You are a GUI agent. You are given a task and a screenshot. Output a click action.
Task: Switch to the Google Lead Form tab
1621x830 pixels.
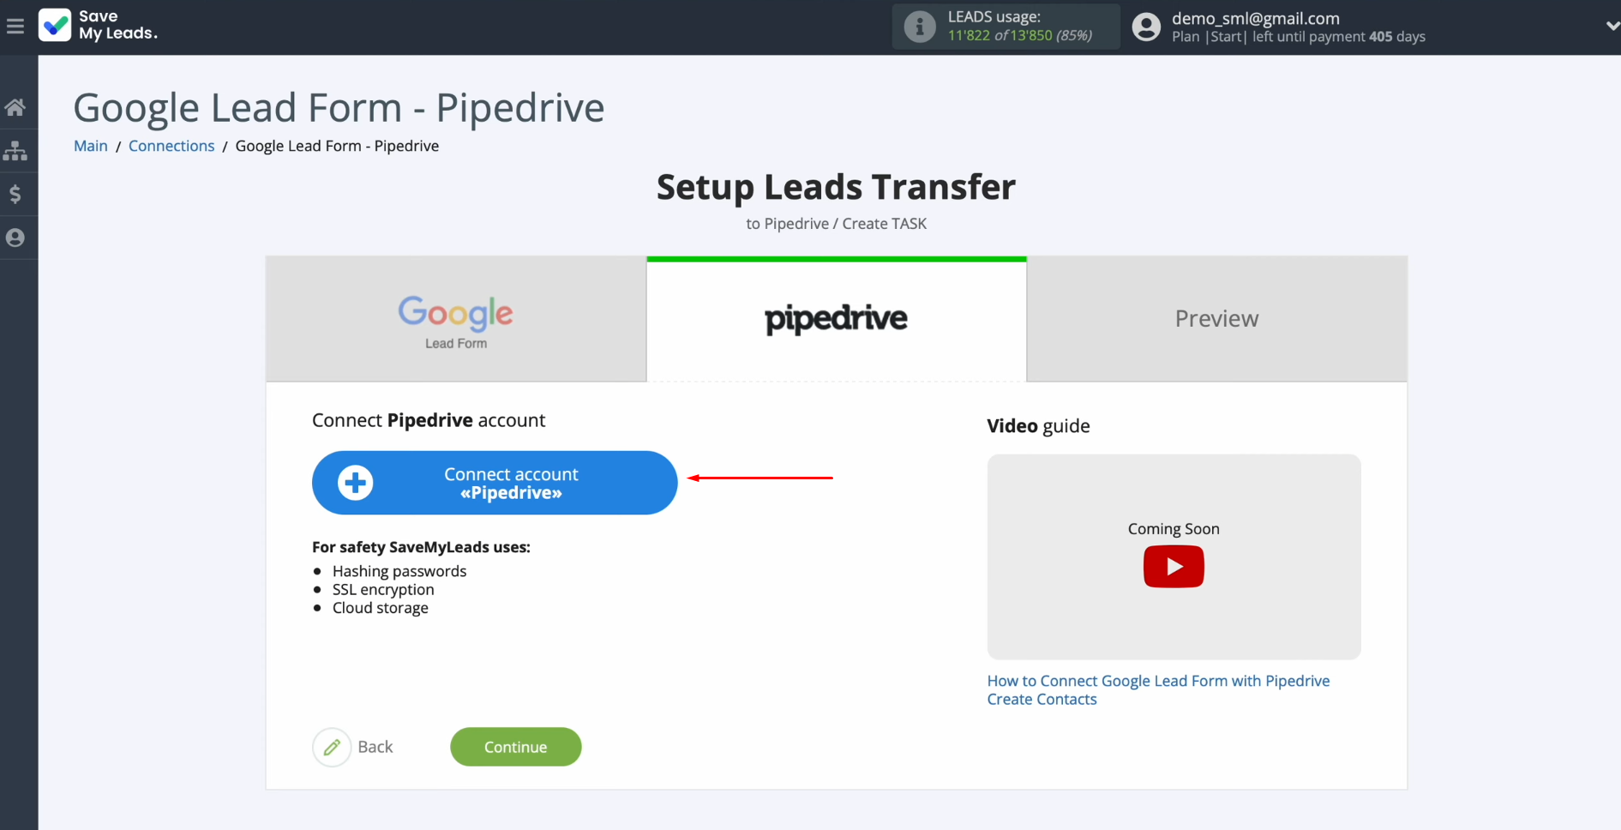456,319
